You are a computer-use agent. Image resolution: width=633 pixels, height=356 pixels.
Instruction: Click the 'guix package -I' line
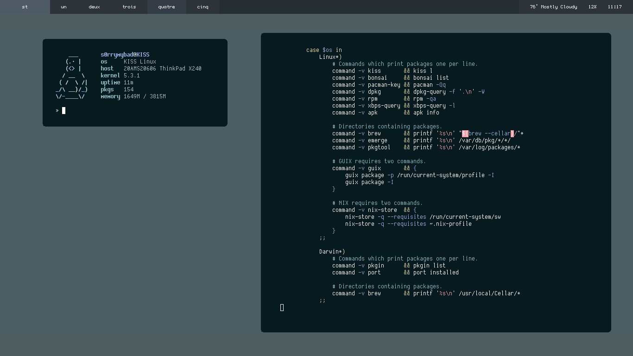click(x=369, y=182)
